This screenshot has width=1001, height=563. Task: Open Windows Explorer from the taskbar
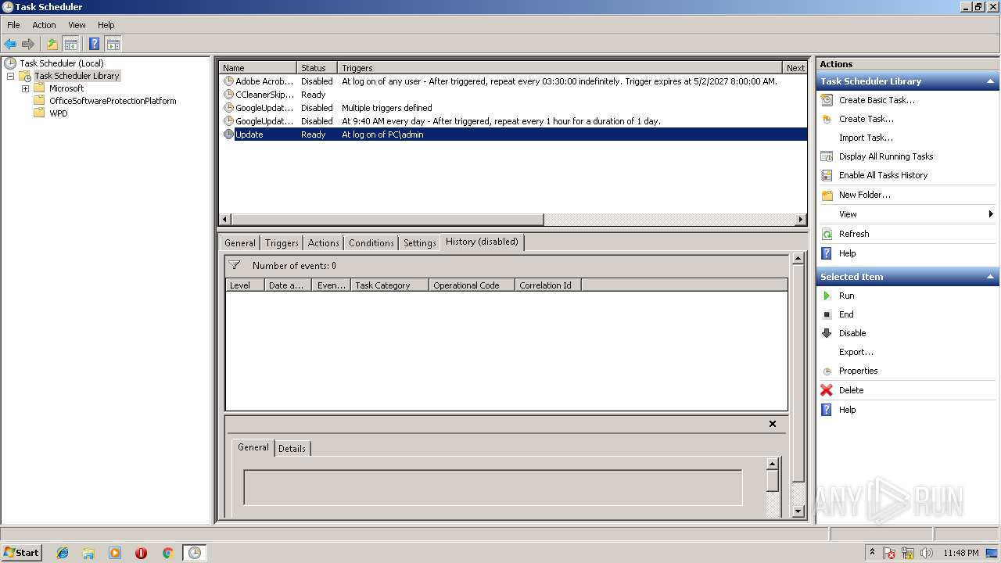coord(88,553)
